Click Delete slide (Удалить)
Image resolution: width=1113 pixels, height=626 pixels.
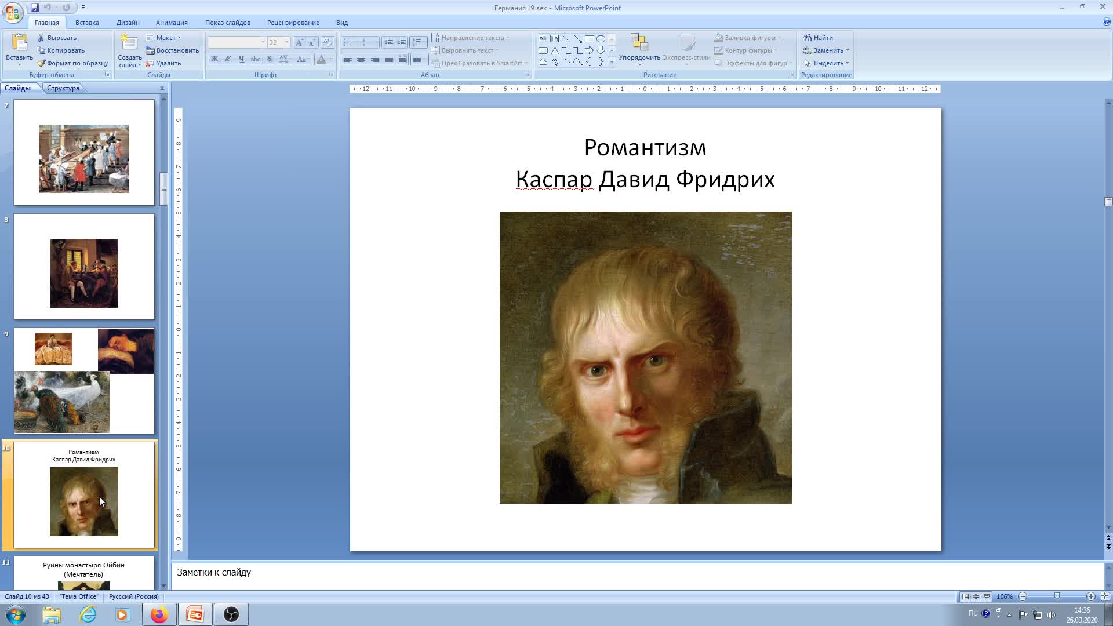(x=163, y=63)
